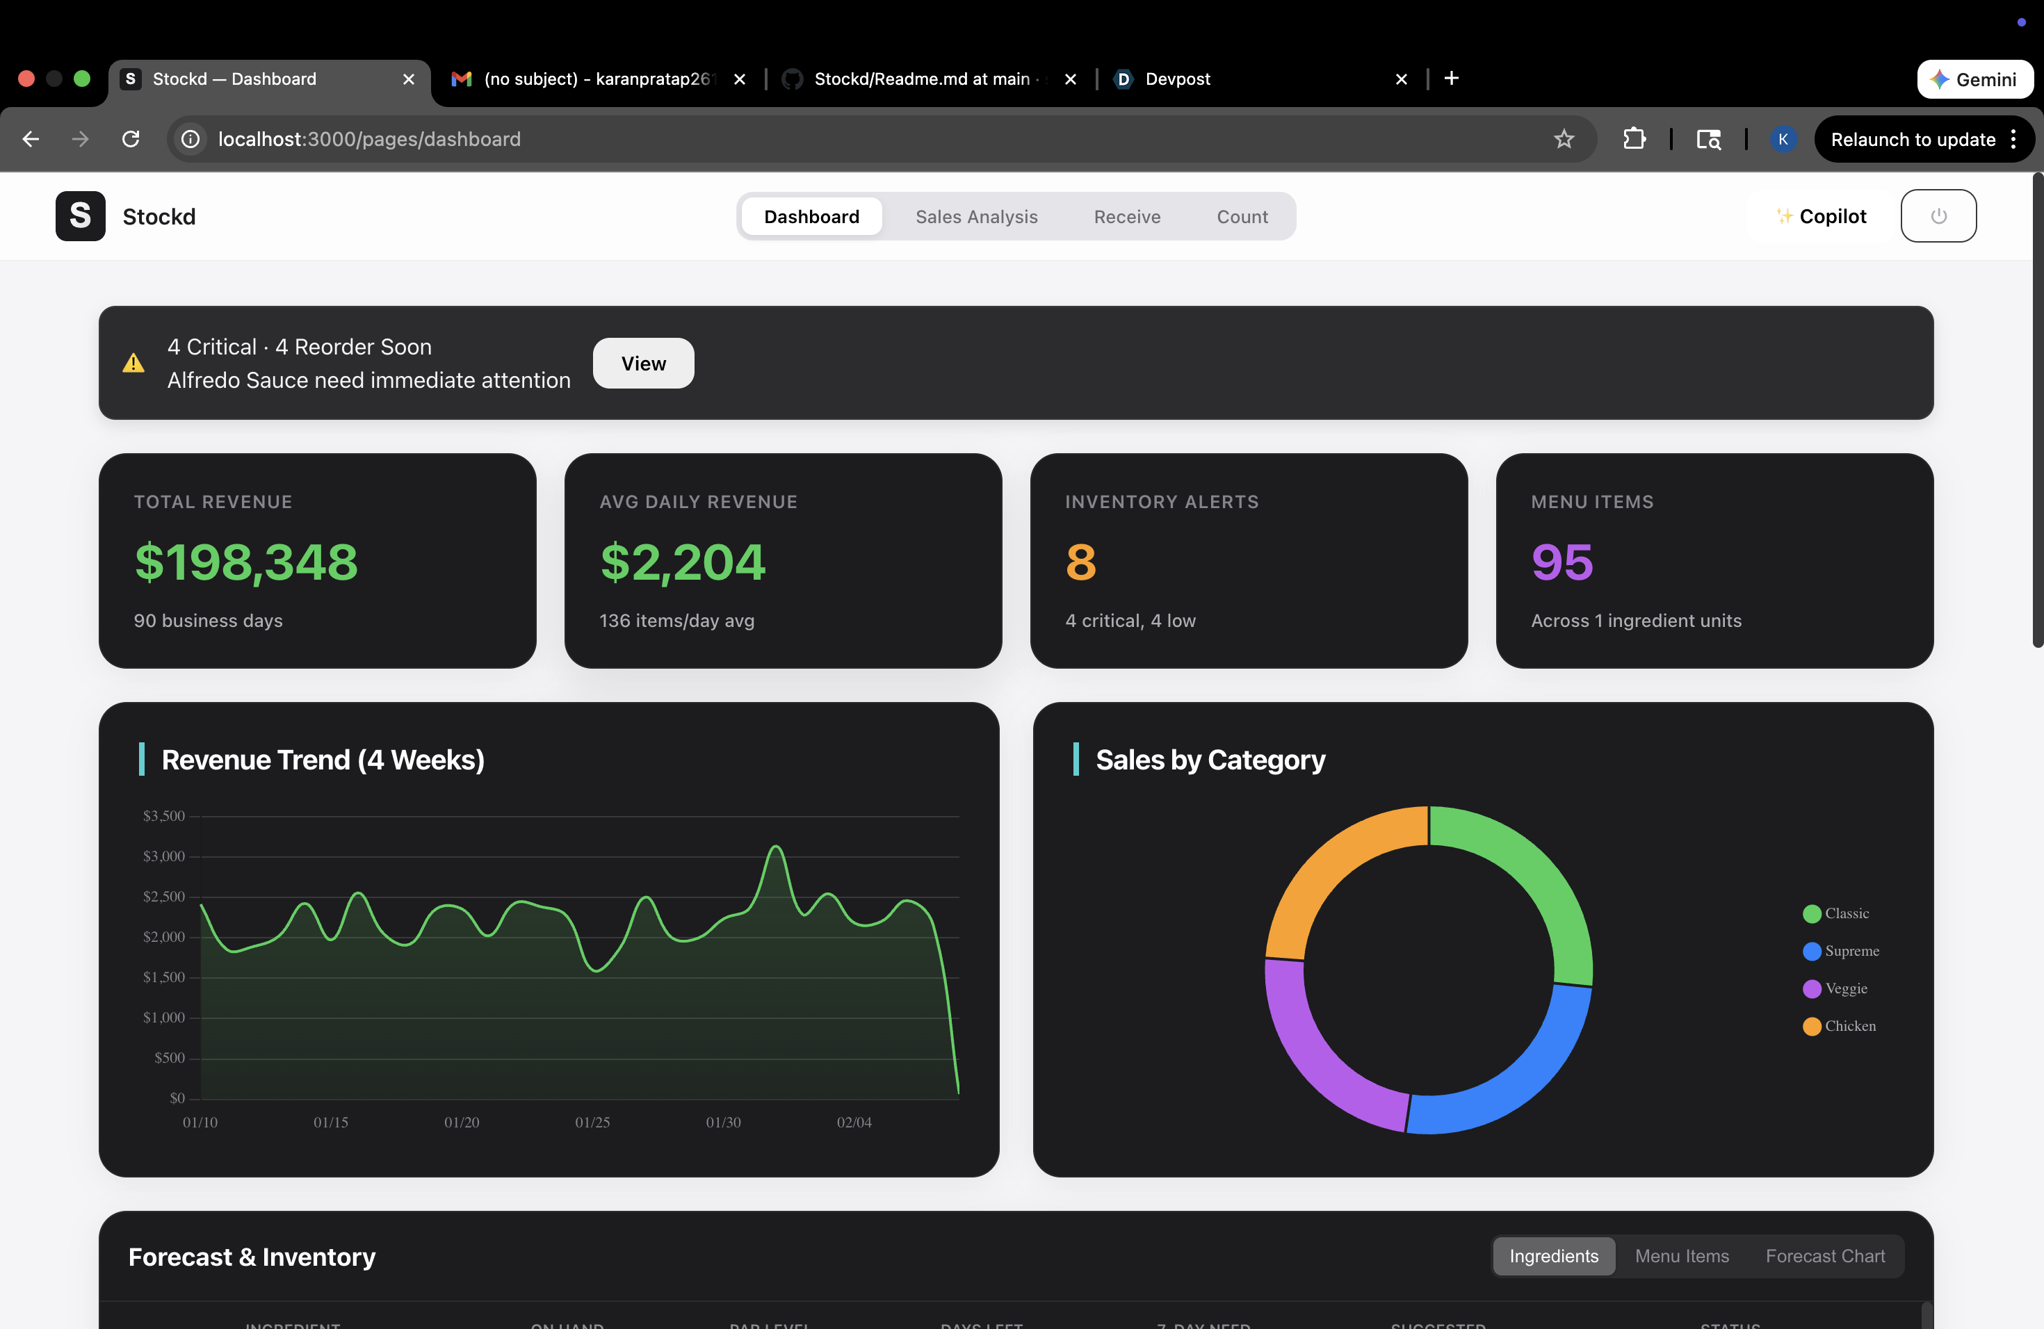
Task: Toggle Supreme legend entry
Action: point(1841,952)
